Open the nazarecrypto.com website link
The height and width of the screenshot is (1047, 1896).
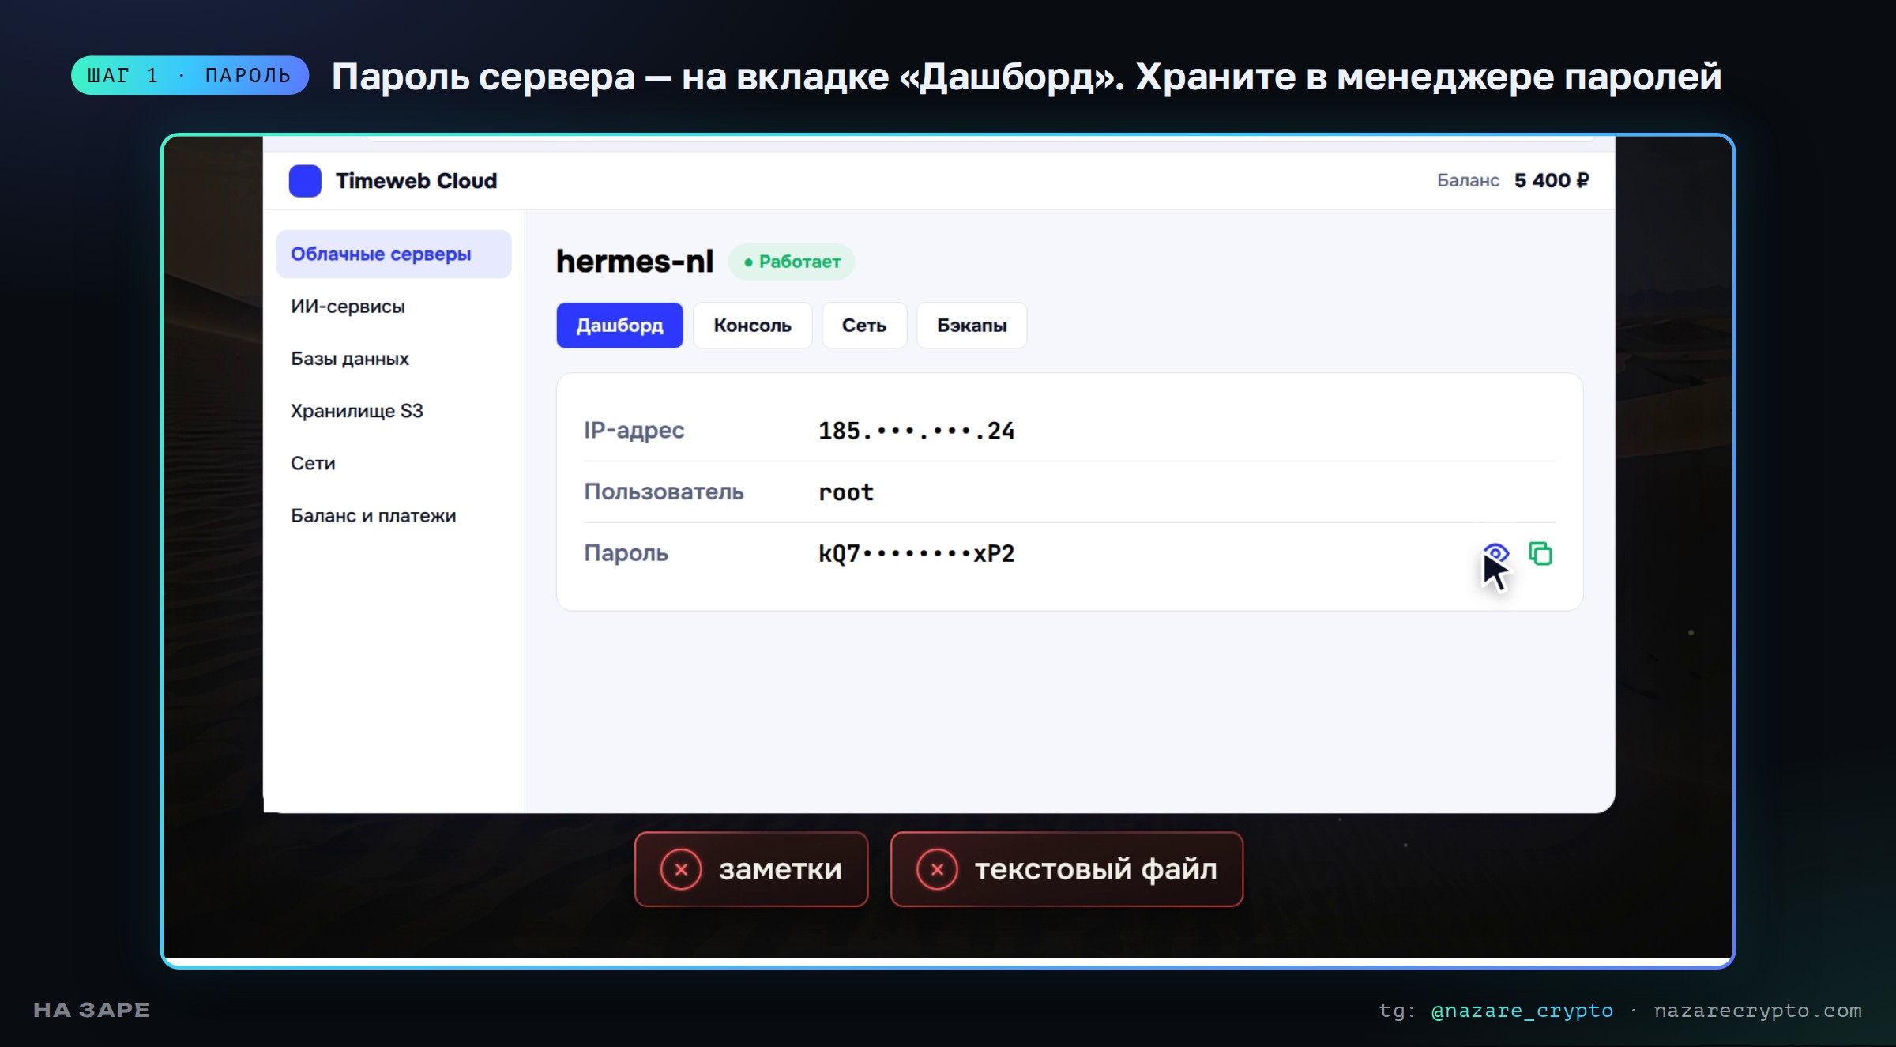pos(1757,1011)
